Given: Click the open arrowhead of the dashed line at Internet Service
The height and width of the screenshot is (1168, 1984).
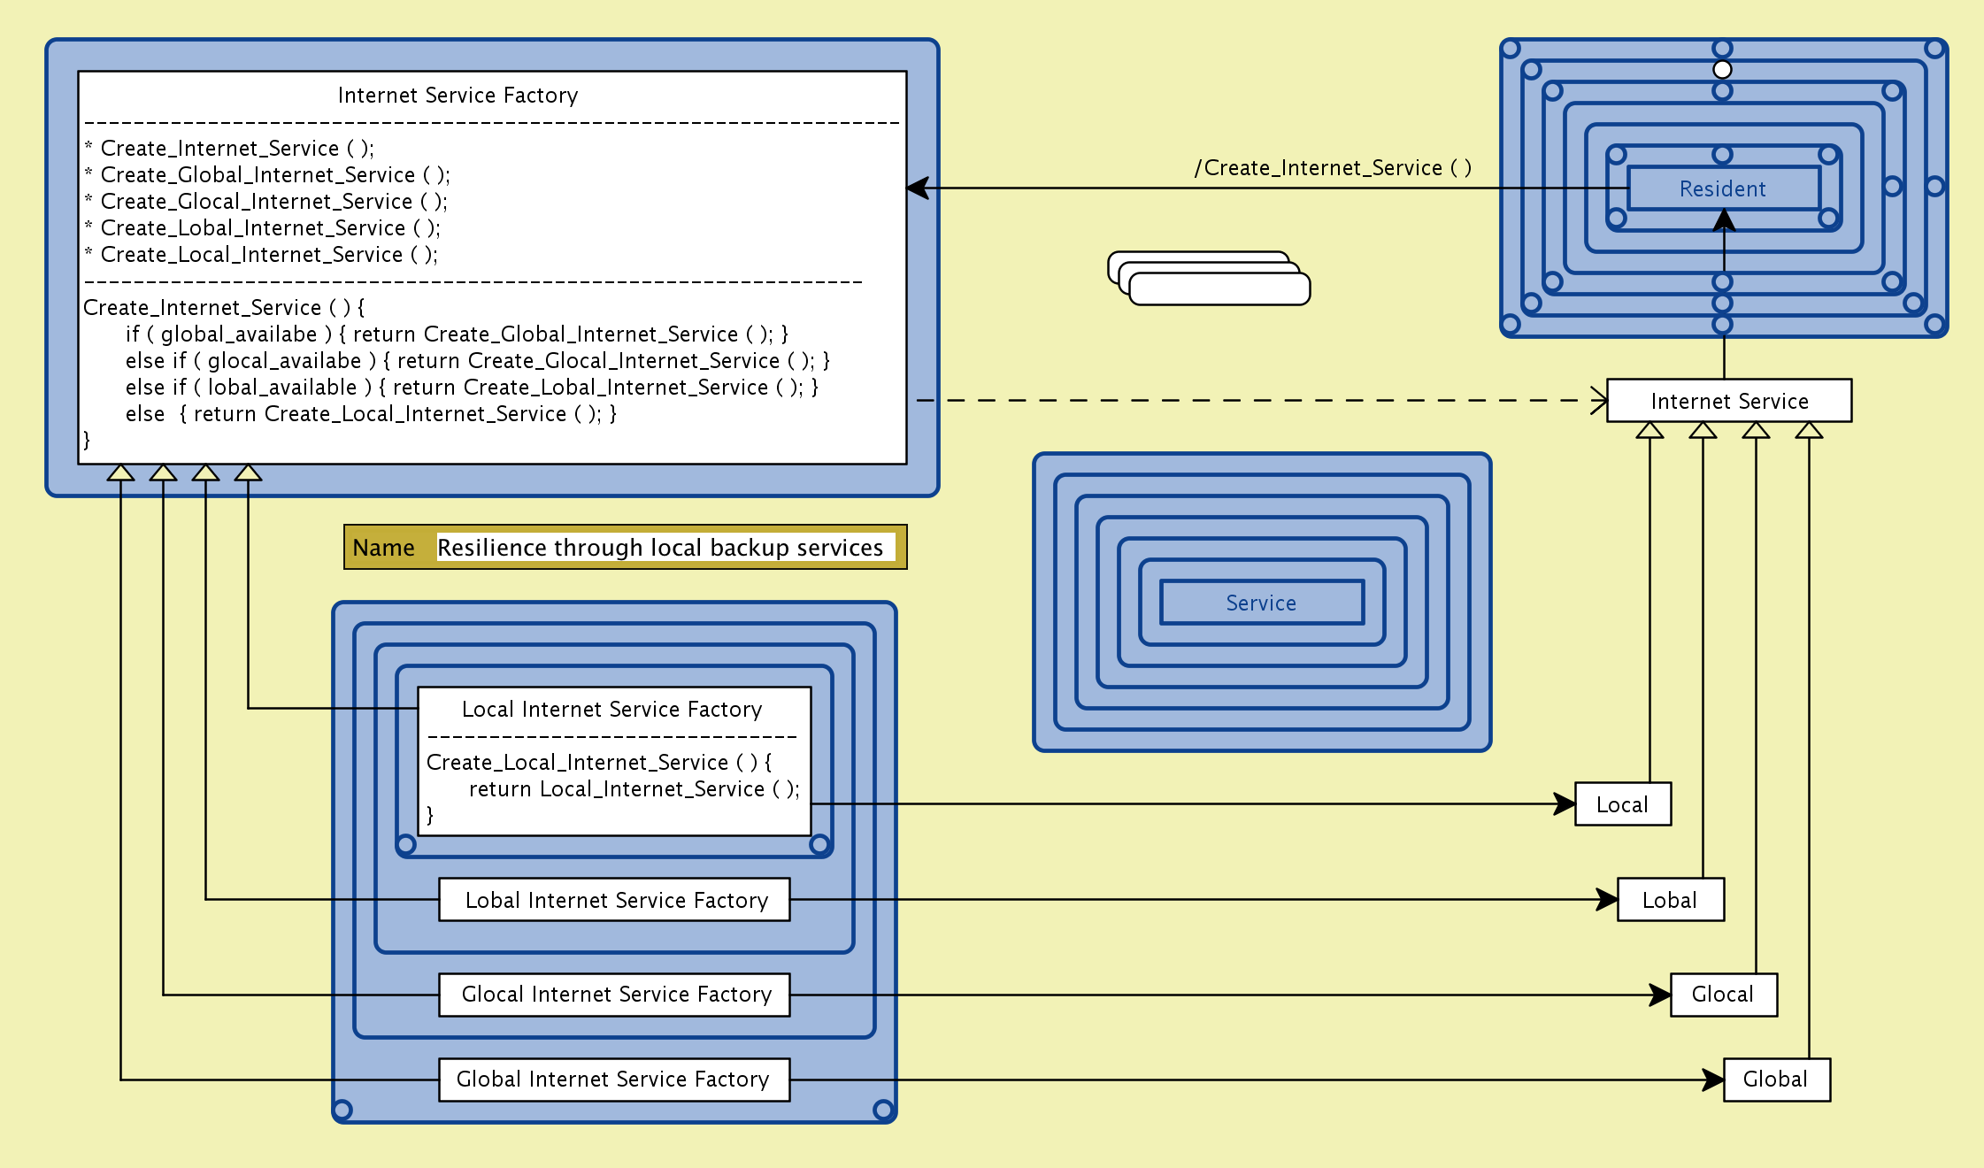Looking at the screenshot, I should coord(1599,401).
